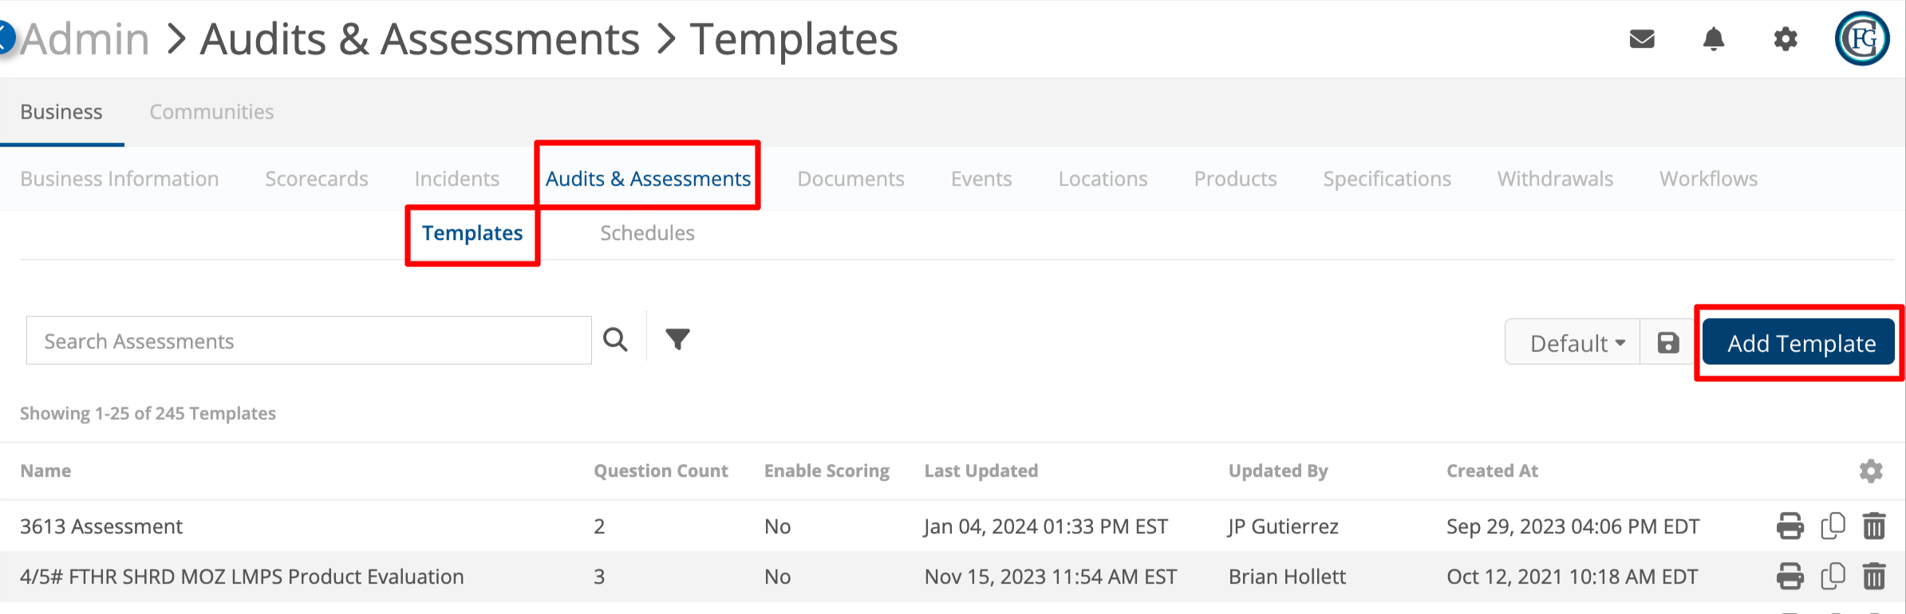This screenshot has width=1906, height=614.
Task: Duplicate the 3613 Assessment template
Action: click(x=1833, y=526)
